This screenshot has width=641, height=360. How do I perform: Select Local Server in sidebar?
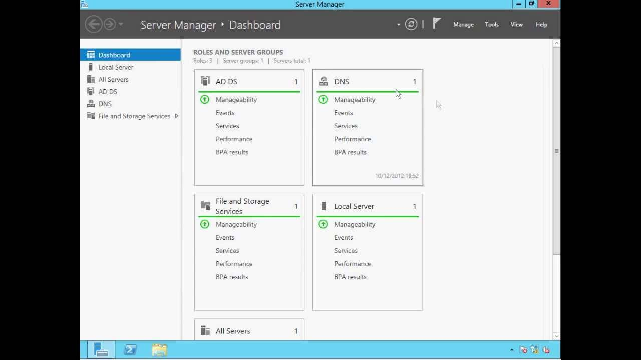coord(116,67)
